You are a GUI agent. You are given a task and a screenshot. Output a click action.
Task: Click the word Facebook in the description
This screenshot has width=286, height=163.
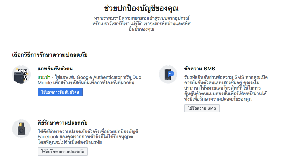[48, 137]
